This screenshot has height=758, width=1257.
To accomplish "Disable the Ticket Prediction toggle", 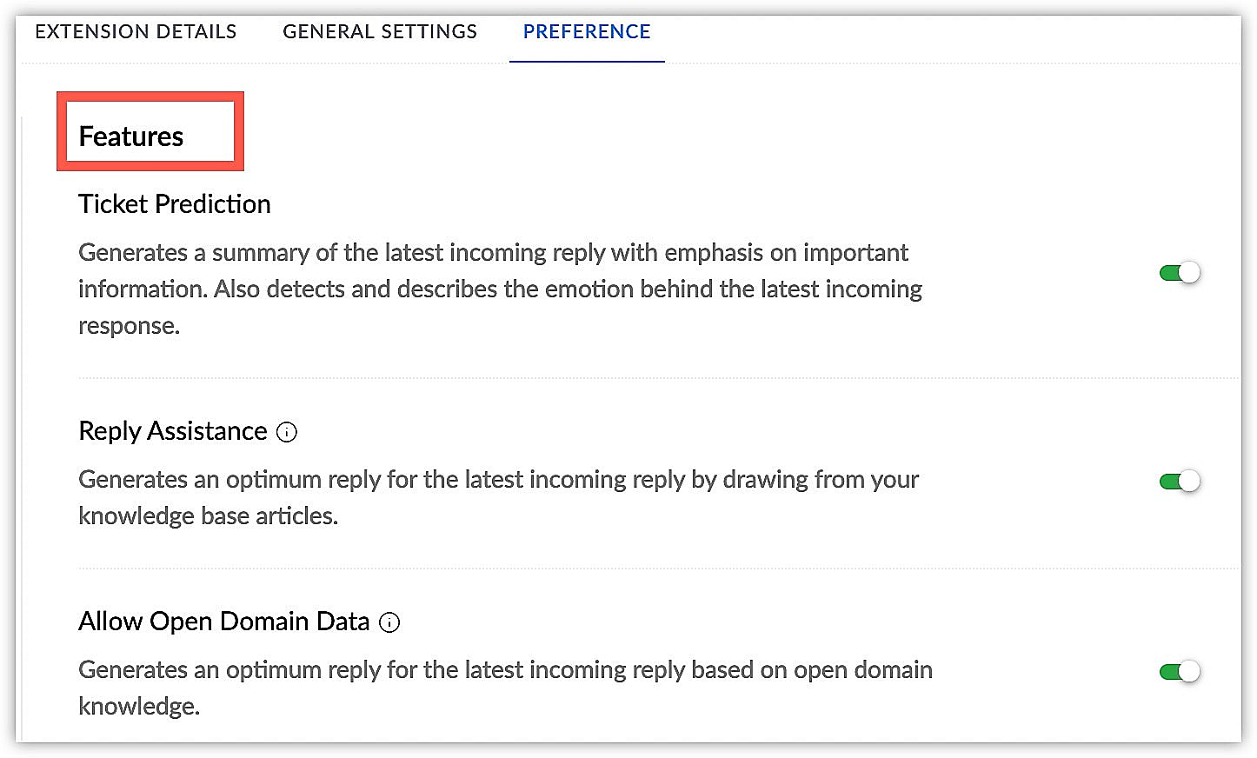I will [x=1180, y=273].
